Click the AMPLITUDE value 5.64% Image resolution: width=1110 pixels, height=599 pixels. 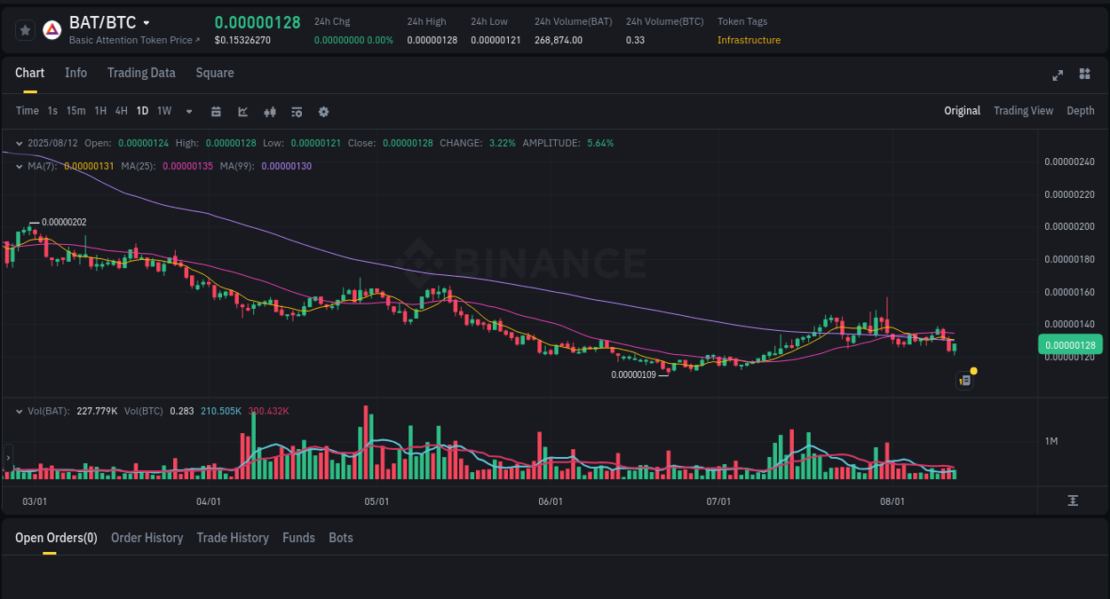[600, 143]
